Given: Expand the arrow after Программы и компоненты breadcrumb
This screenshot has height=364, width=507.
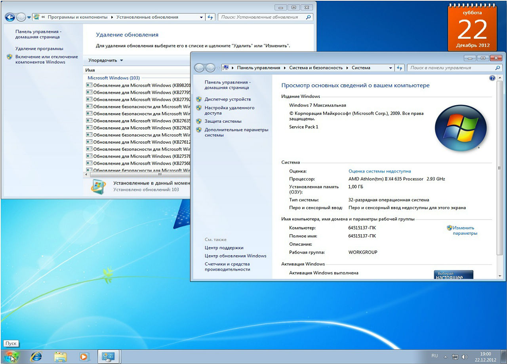Looking at the screenshot, I should pyautogui.click(x=112, y=17).
